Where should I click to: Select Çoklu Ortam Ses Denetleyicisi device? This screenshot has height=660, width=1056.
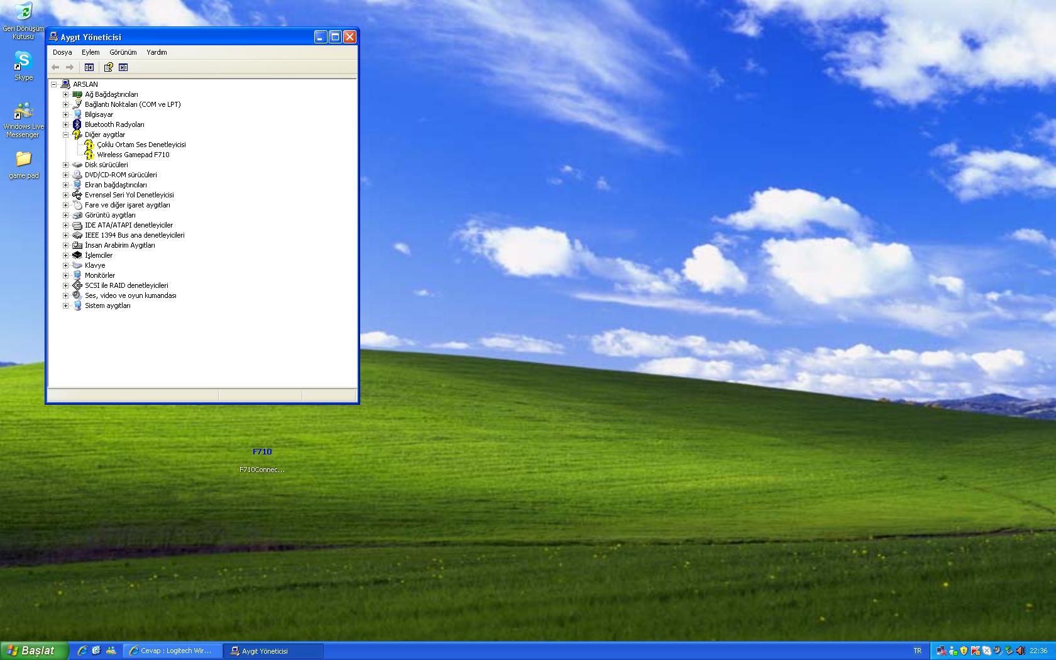click(x=141, y=145)
